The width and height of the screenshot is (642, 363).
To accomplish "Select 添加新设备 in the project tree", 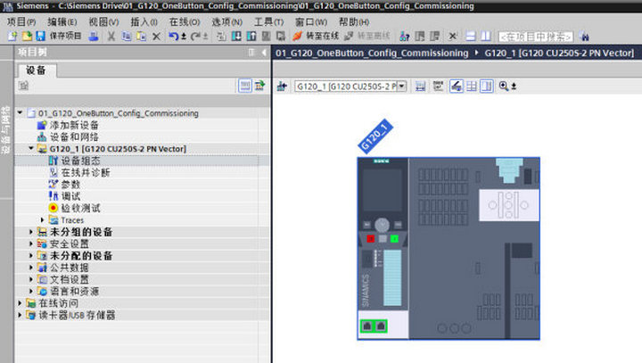I will click(x=74, y=125).
